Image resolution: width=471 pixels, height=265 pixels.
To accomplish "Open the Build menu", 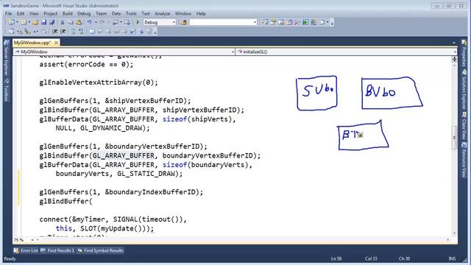I will 67,13.
